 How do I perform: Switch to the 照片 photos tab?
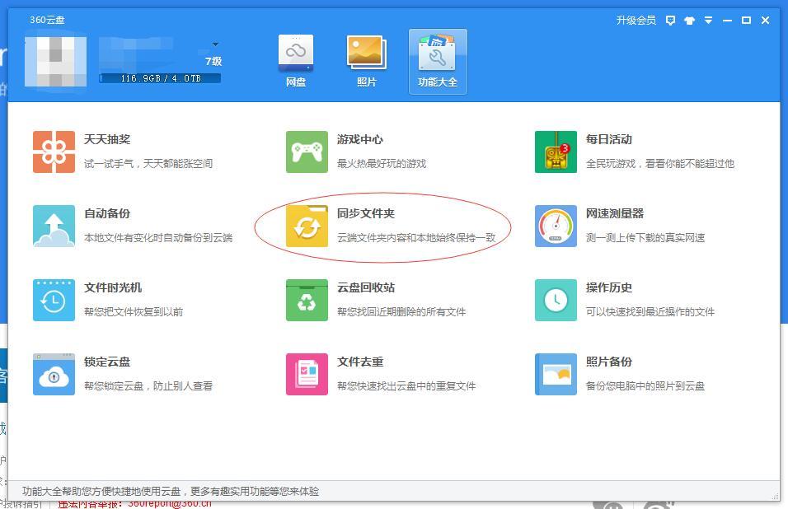pos(366,61)
